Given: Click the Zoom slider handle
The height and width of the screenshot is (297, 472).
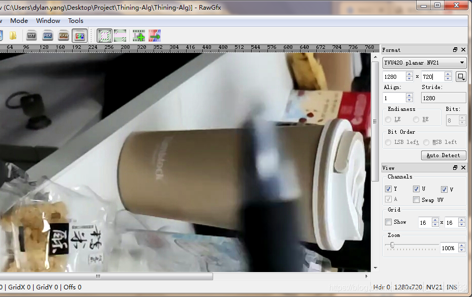Looking at the screenshot, I should point(392,245).
